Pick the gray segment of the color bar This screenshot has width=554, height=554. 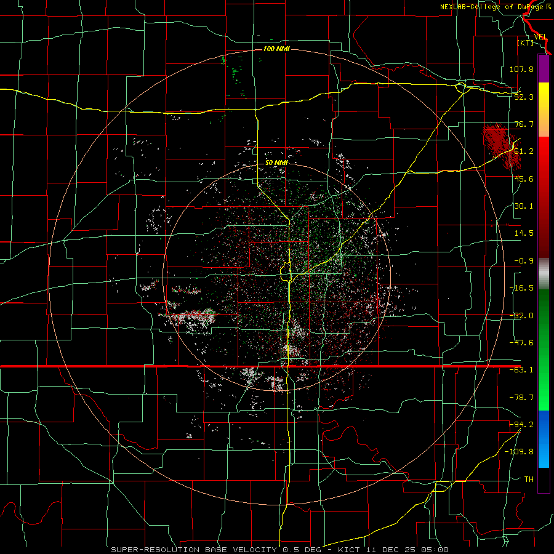pos(544,274)
